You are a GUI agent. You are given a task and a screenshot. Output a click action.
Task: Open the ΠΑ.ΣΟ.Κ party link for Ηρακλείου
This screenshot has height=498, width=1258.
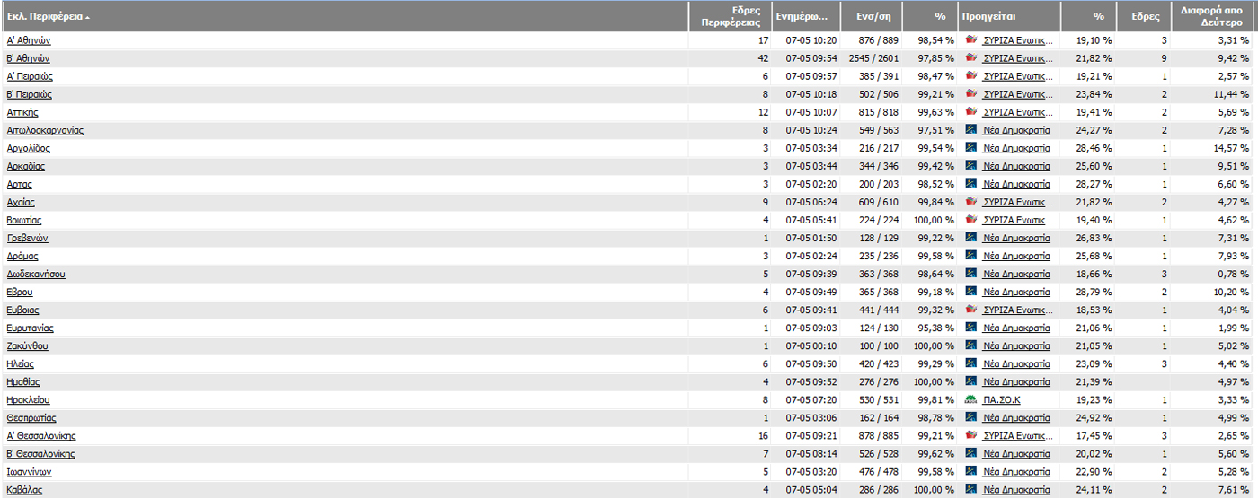1001,399
